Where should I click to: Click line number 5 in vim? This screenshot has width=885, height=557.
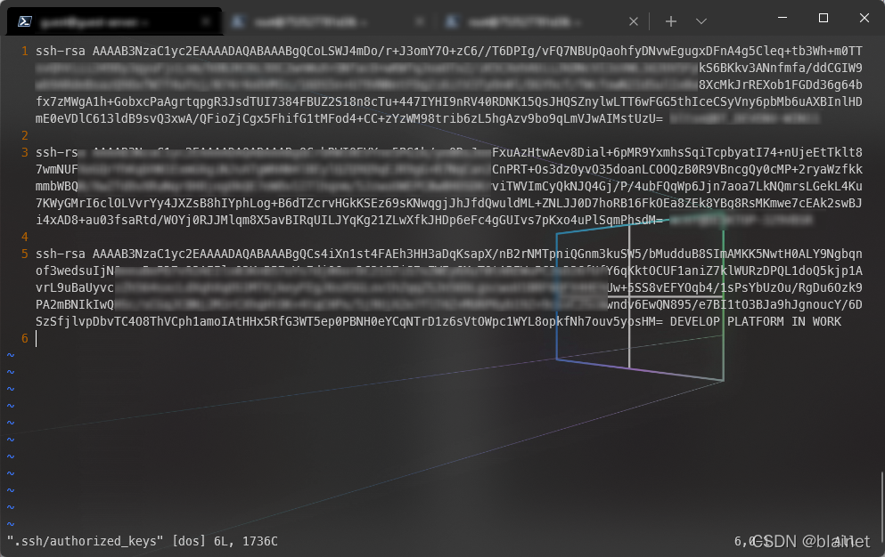coord(25,254)
